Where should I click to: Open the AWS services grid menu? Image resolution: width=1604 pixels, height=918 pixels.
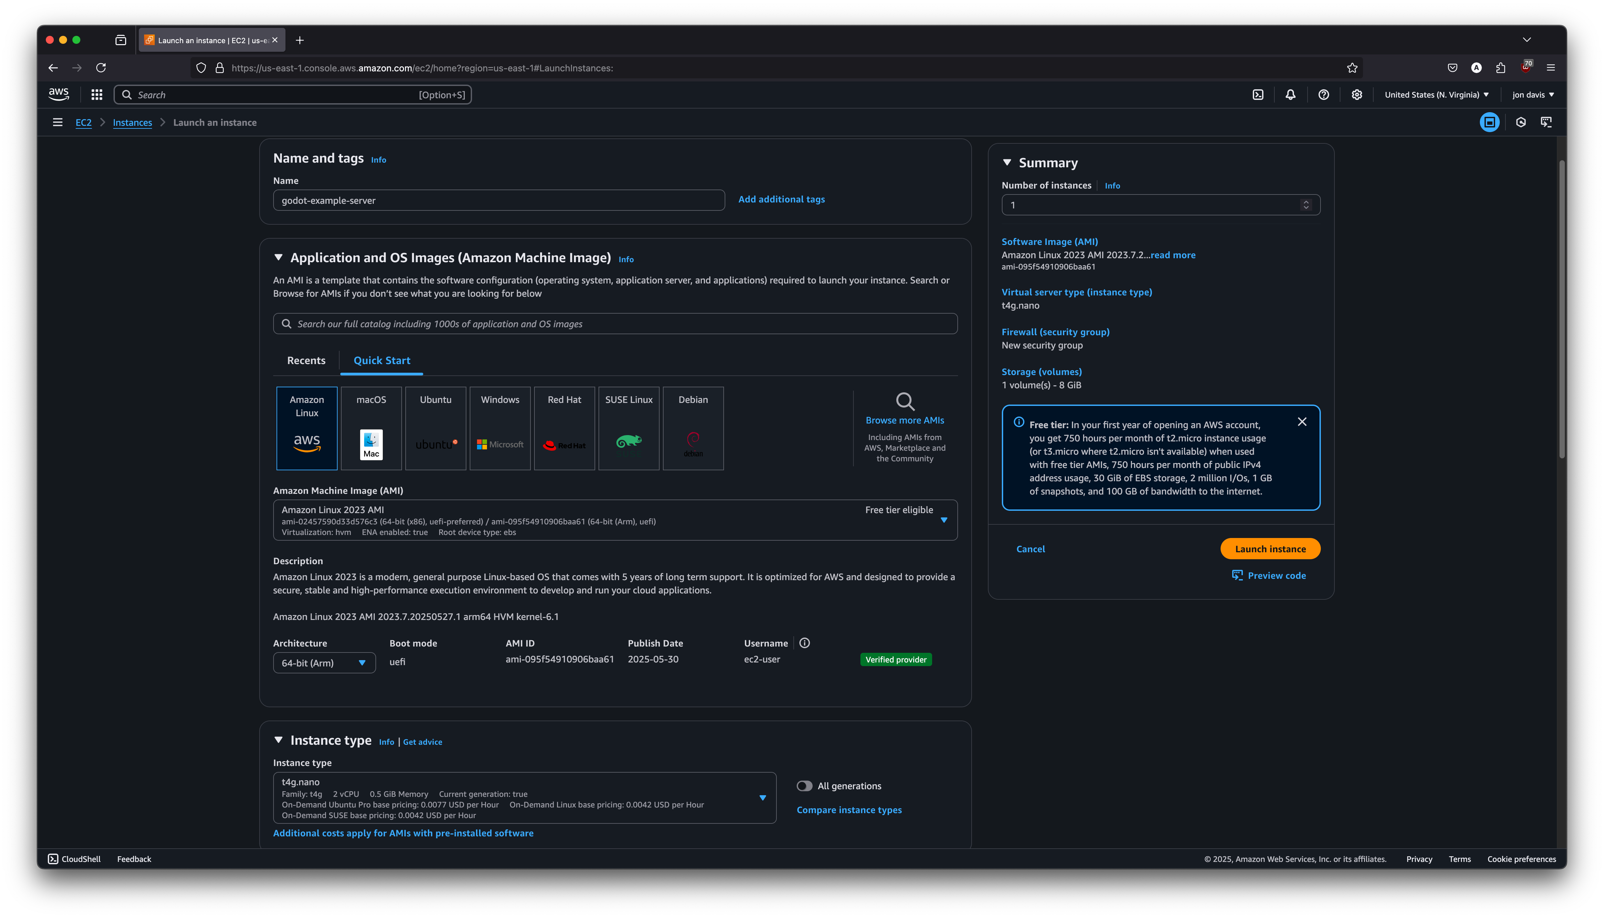tap(97, 95)
